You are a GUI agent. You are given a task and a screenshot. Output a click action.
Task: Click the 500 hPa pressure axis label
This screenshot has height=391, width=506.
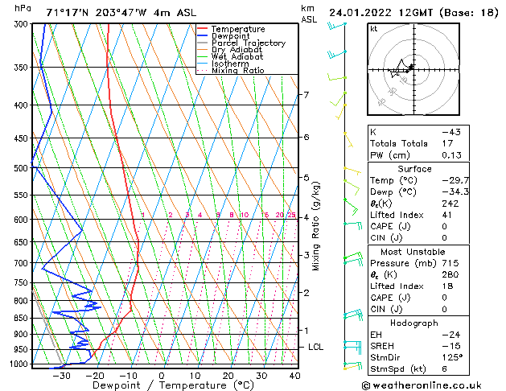point(23,168)
